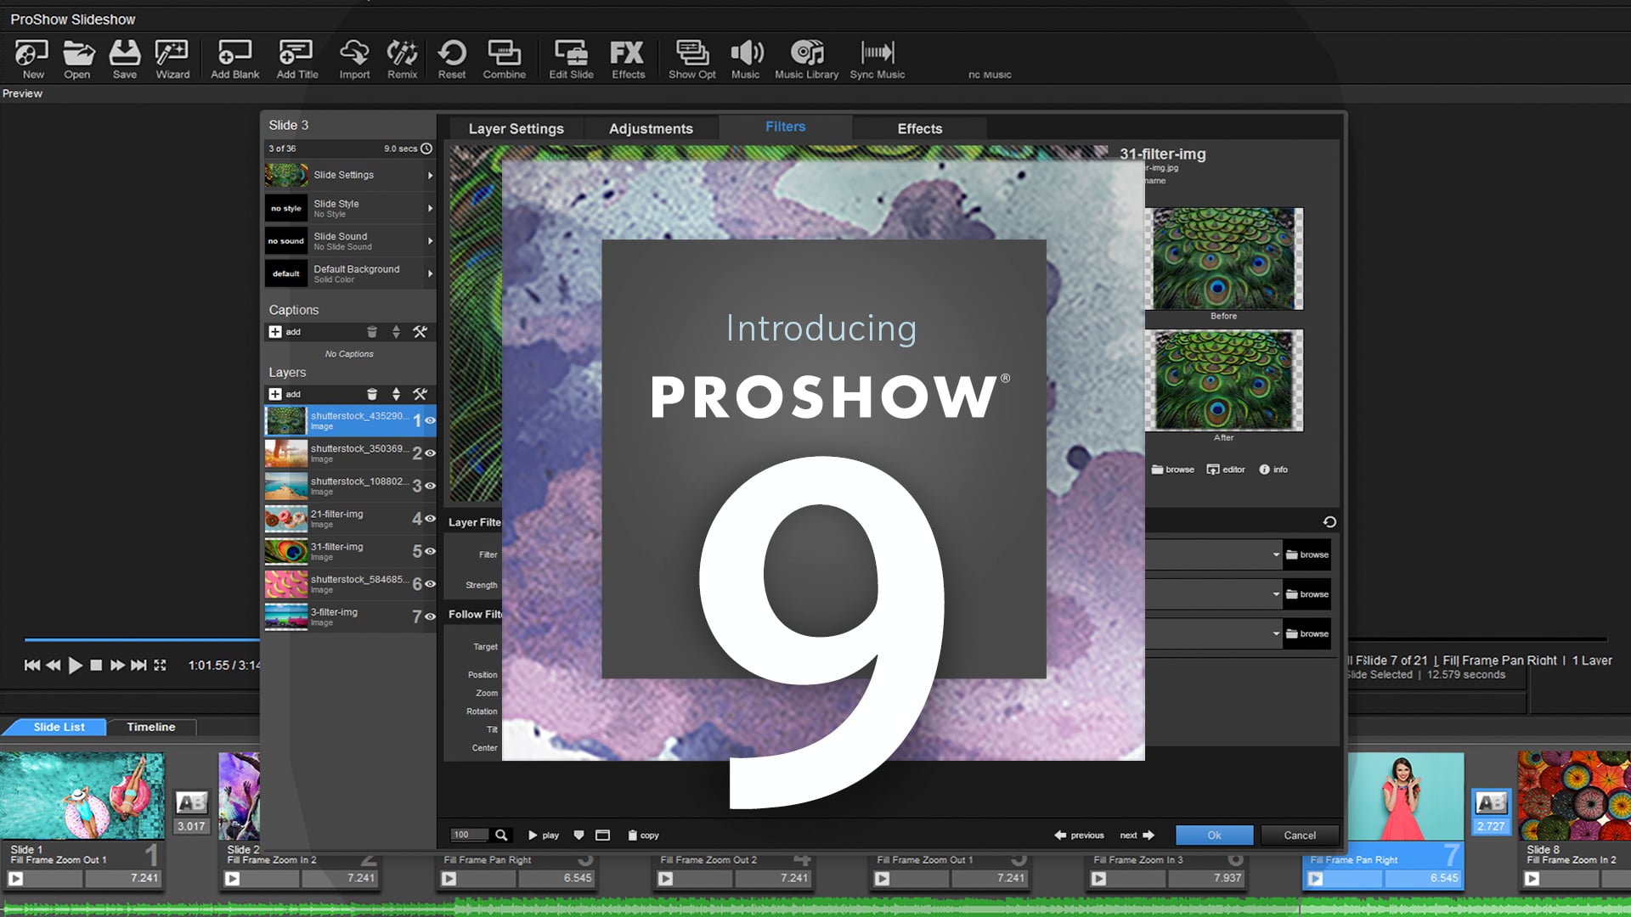This screenshot has height=917, width=1631.
Task: Click the Cancel button
Action: [x=1299, y=835]
